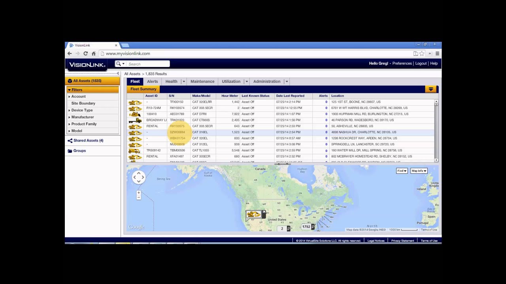The image size is (506, 284).
Task: Open alerts count for 125 1ST ST row
Action: coord(326,102)
